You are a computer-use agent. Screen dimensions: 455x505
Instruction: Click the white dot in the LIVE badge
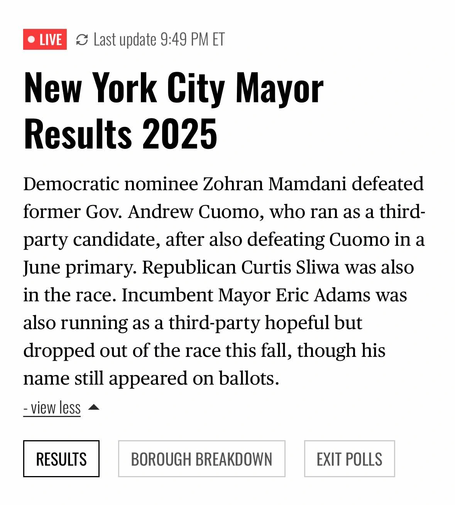32,40
